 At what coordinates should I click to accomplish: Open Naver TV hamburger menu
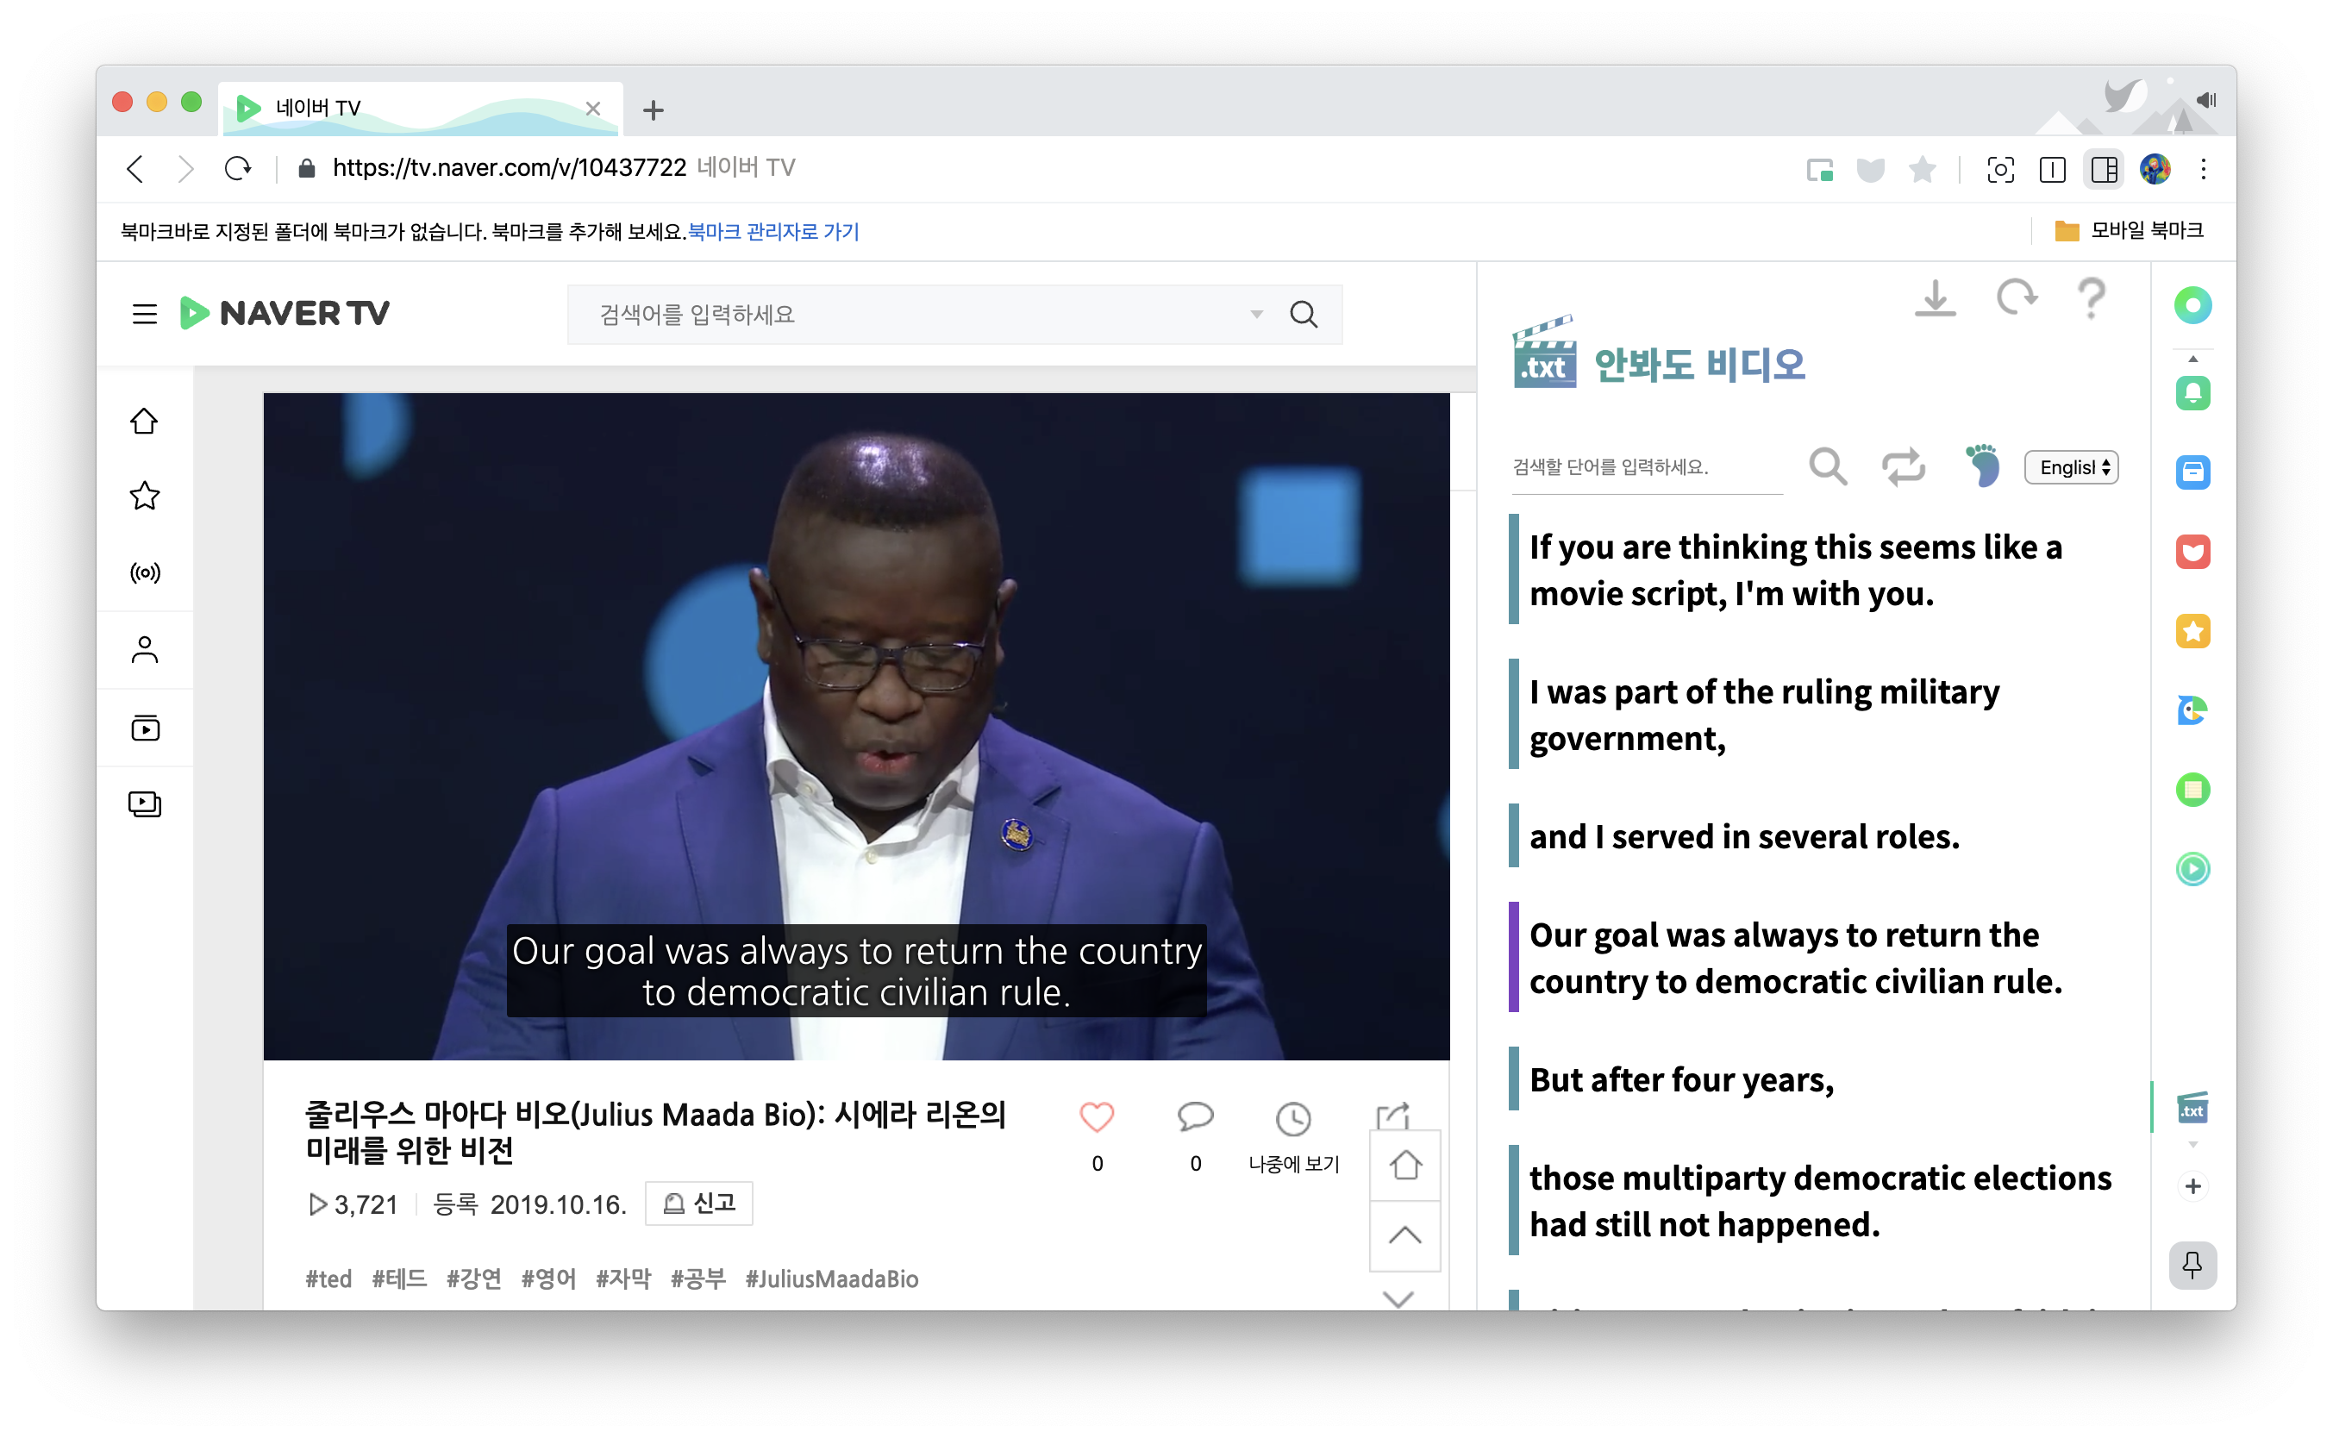tap(145, 314)
